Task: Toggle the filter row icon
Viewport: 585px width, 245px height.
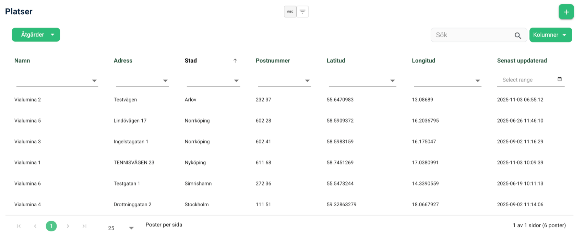Action: [x=302, y=12]
